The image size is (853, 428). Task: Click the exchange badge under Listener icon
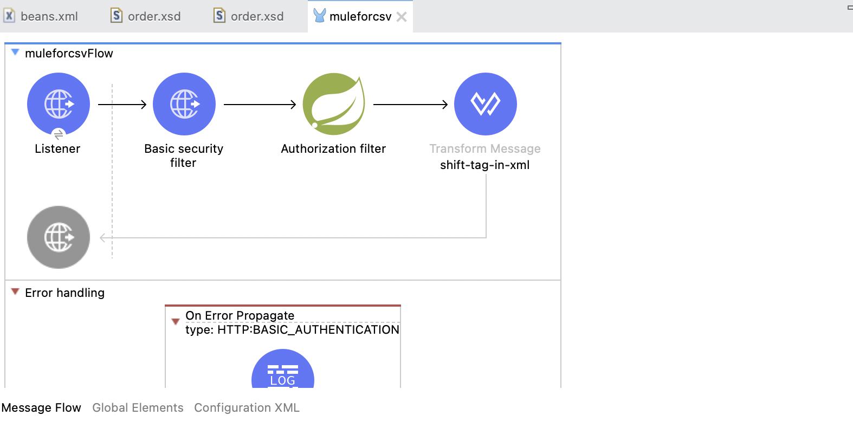click(59, 134)
